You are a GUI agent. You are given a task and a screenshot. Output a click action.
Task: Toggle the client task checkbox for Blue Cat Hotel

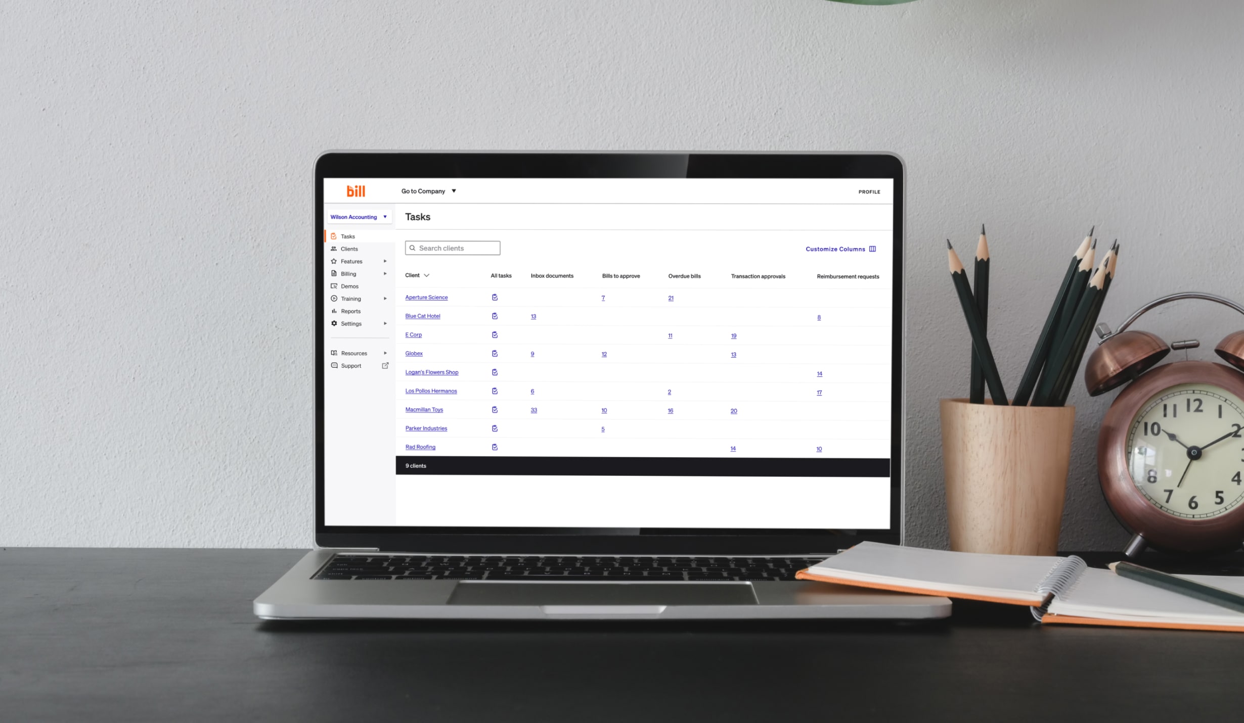pyautogui.click(x=494, y=316)
